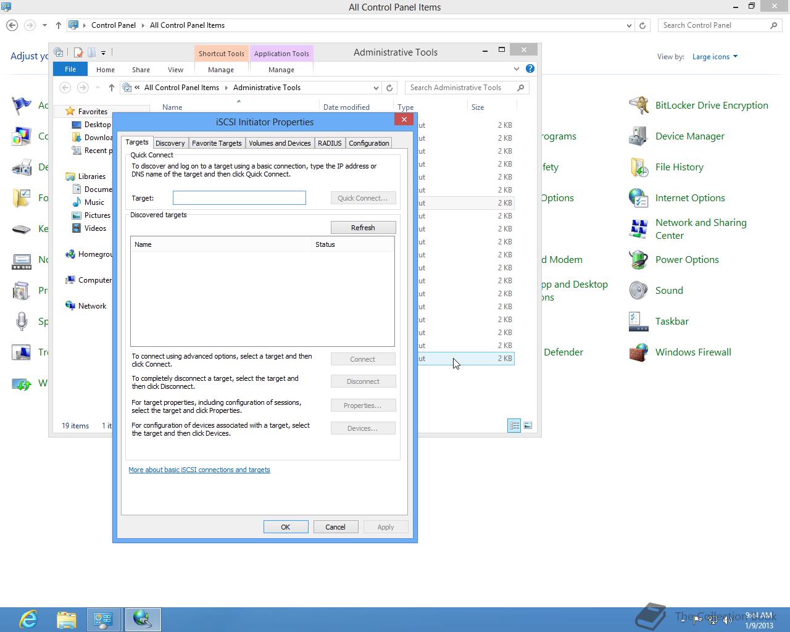Click into the Target input field
790x632 pixels.
(x=239, y=198)
